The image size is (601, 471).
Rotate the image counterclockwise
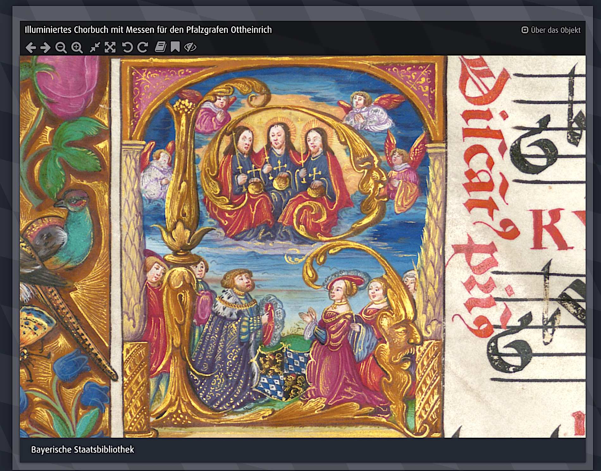(x=127, y=47)
